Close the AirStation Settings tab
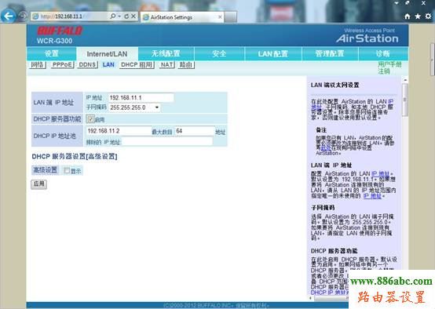This screenshot has width=435, height=309. (x=220, y=17)
